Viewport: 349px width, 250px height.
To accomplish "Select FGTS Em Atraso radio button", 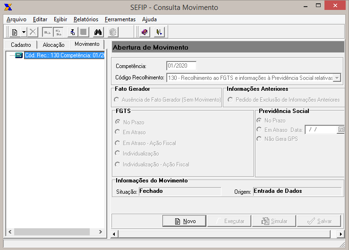I will [x=118, y=132].
